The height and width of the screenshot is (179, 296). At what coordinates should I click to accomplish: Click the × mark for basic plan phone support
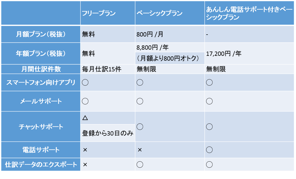140,150
